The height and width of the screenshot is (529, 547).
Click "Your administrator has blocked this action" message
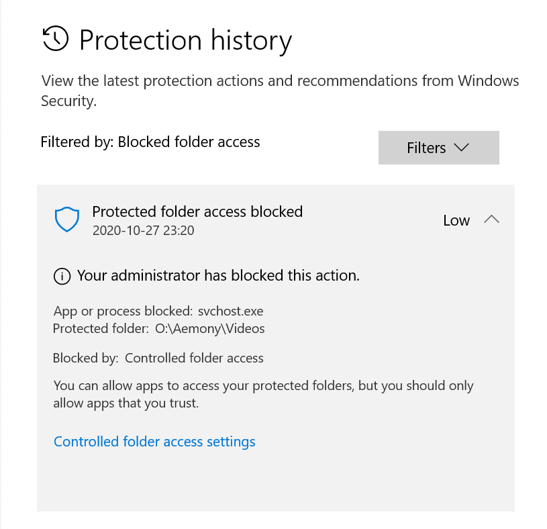(x=218, y=275)
